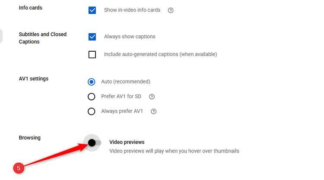324x180 pixels.
Task: Click help icon next to Prefer AV1 for SD
Action: (152, 96)
